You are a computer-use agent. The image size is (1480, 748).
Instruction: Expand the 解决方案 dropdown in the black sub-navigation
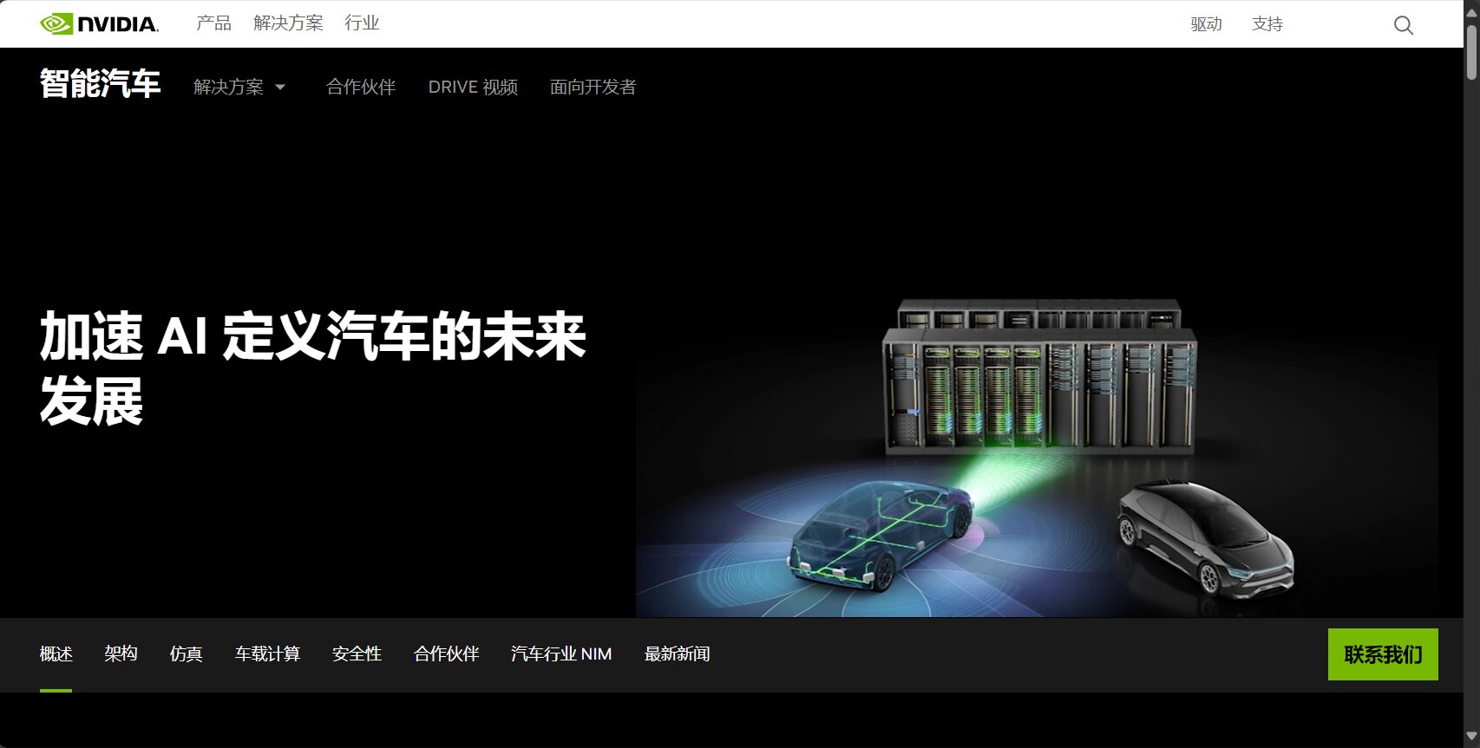239,87
